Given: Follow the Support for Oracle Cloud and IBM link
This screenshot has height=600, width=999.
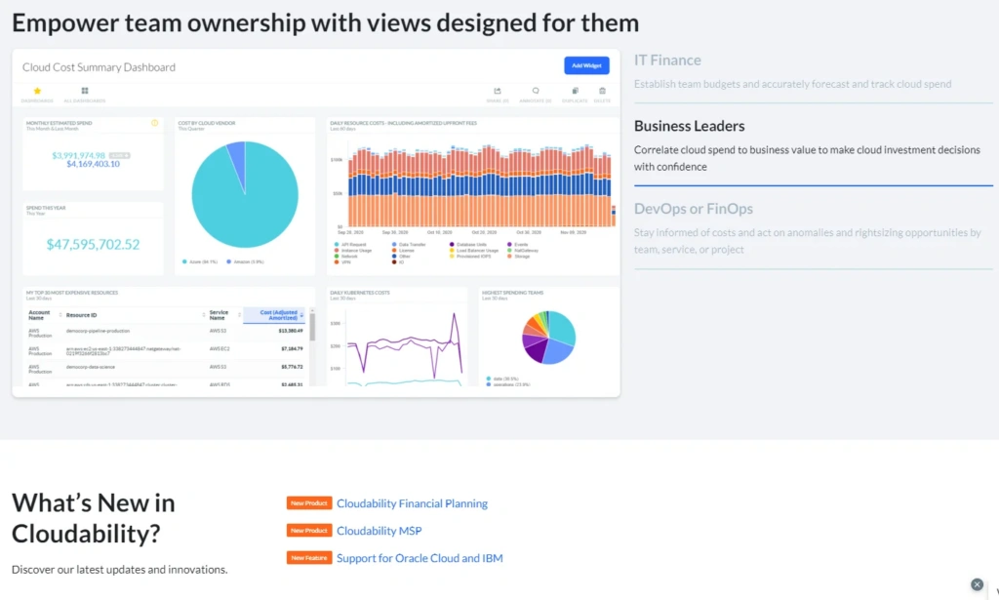Looking at the screenshot, I should point(420,558).
